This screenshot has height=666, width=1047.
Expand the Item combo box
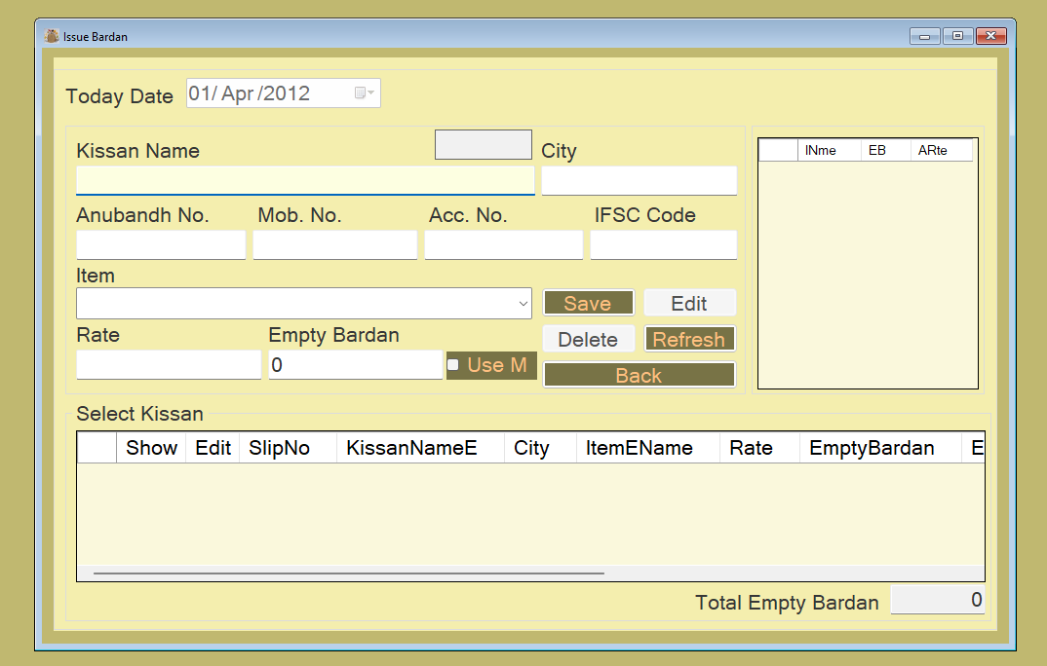click(523, 304)
